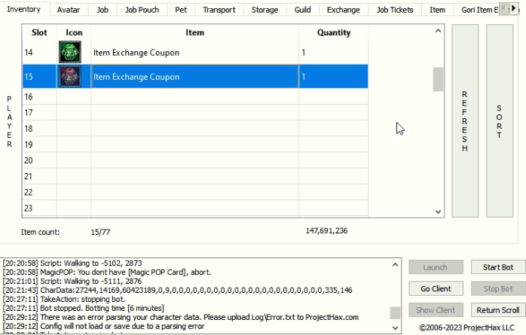The width and height of the screenshot is (526, 335).
Task: Click the Start Bot button
Action: [497, 267]
